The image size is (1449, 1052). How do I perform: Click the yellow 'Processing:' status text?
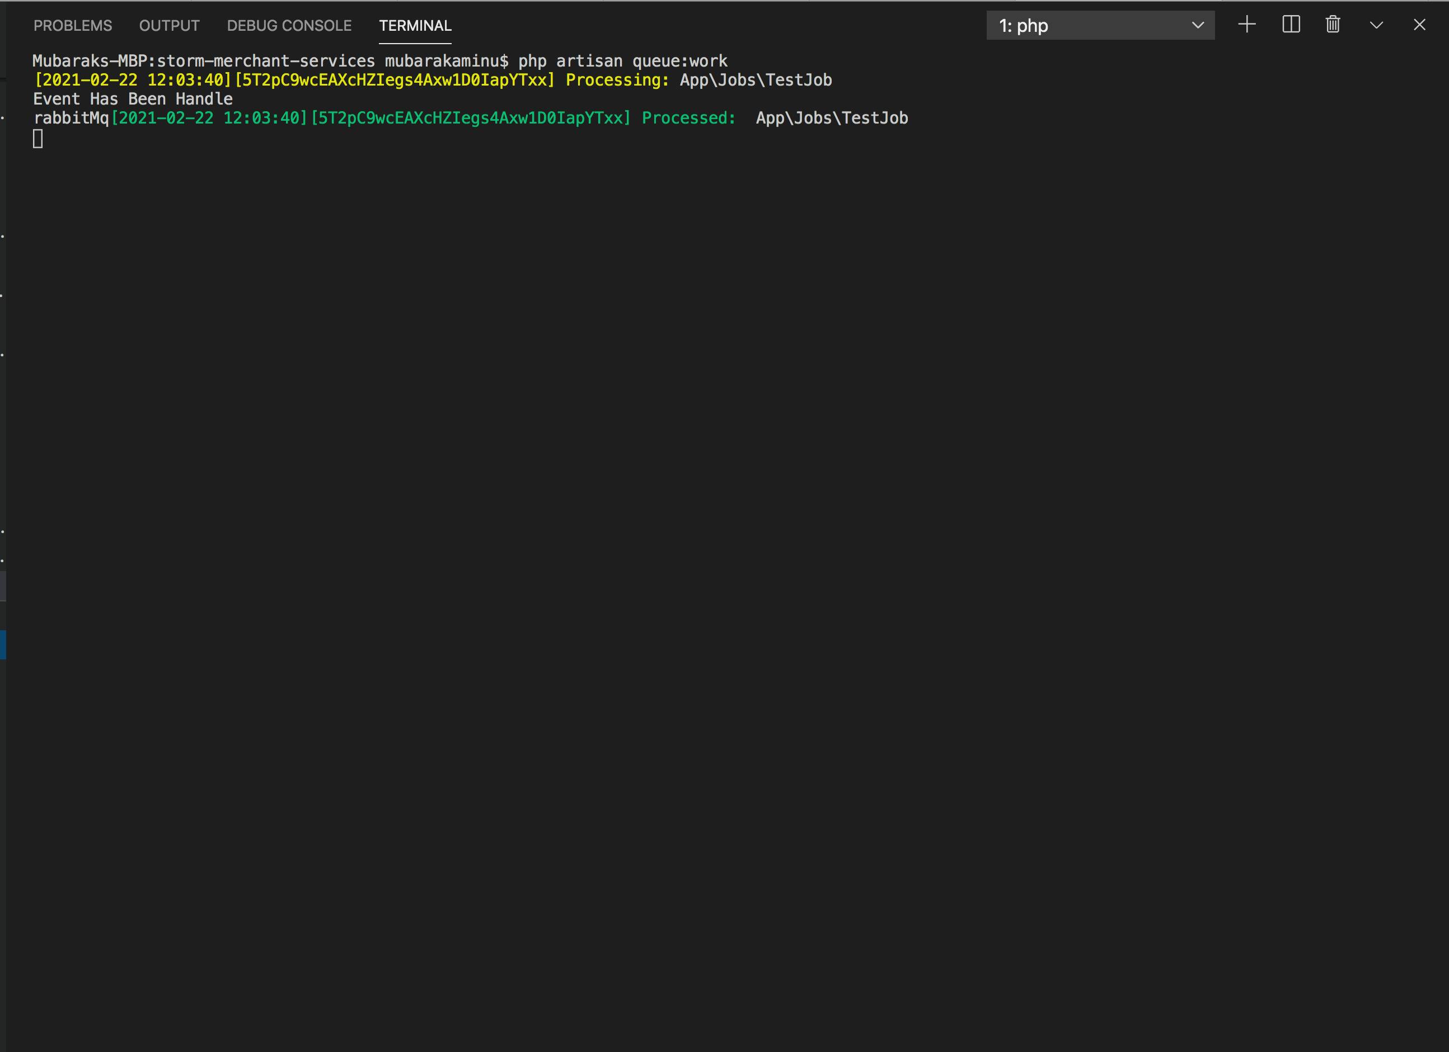617,81
